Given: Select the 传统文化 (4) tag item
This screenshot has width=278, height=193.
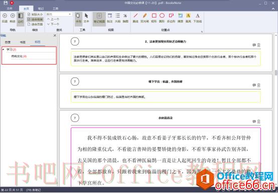Looking at the screenshot, I should [x=19, y=56].
